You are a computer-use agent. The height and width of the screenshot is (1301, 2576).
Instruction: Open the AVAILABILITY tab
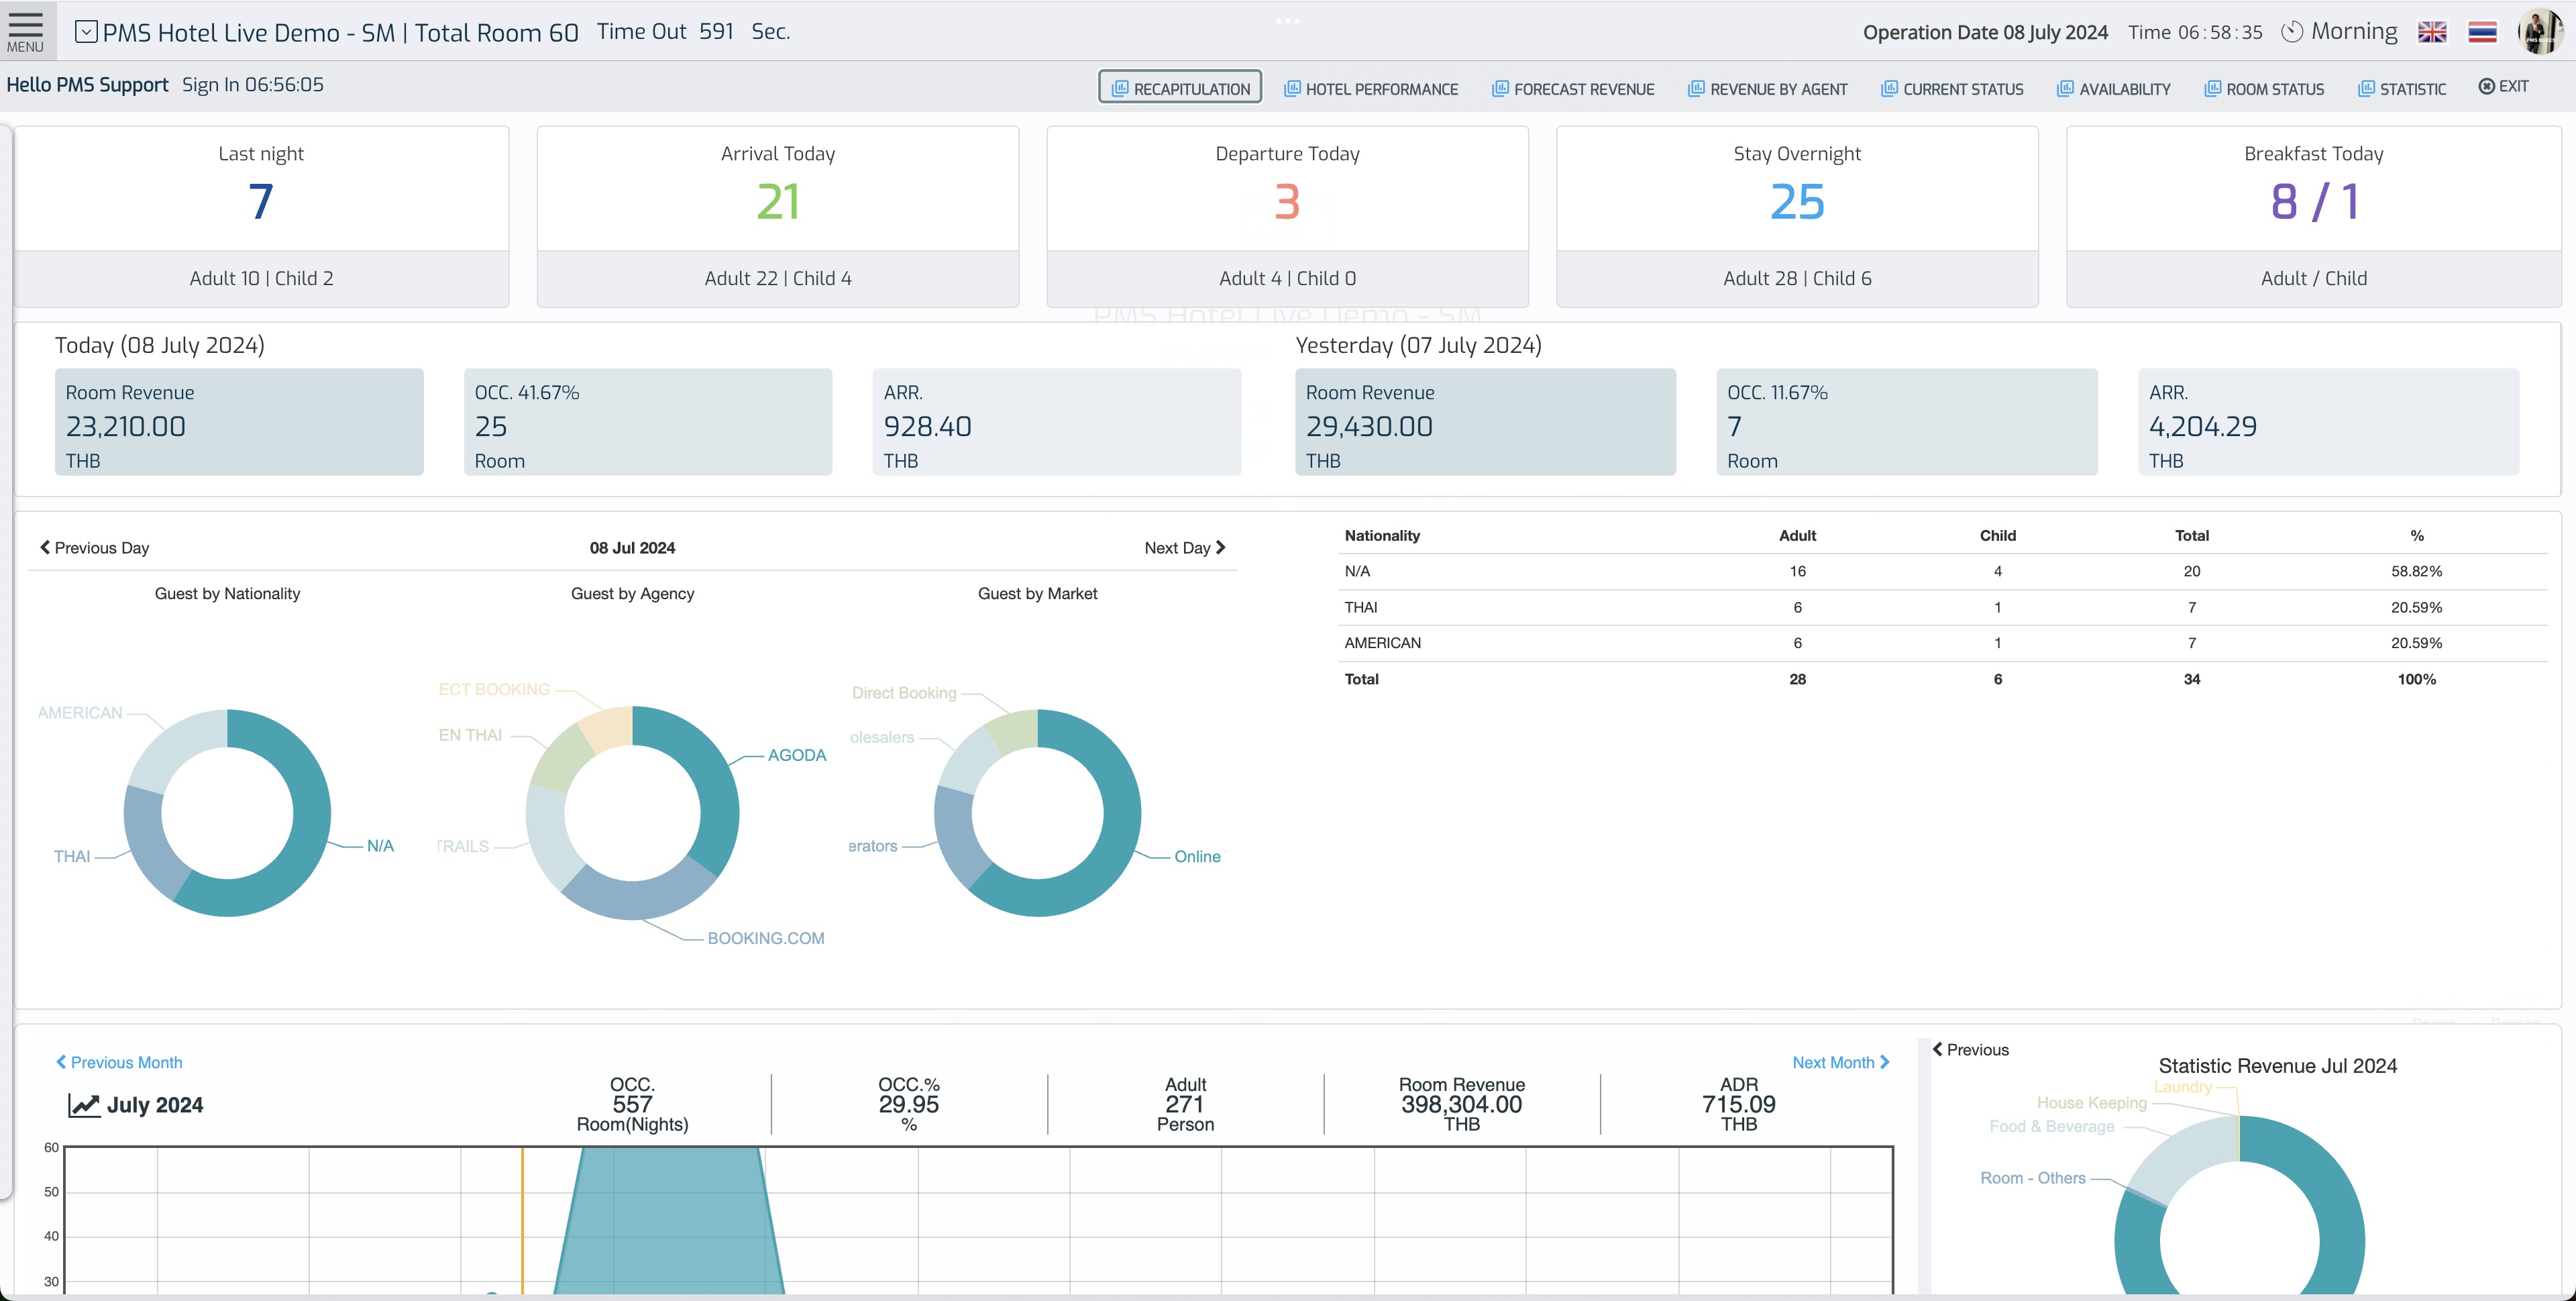tap(2114, 89)
